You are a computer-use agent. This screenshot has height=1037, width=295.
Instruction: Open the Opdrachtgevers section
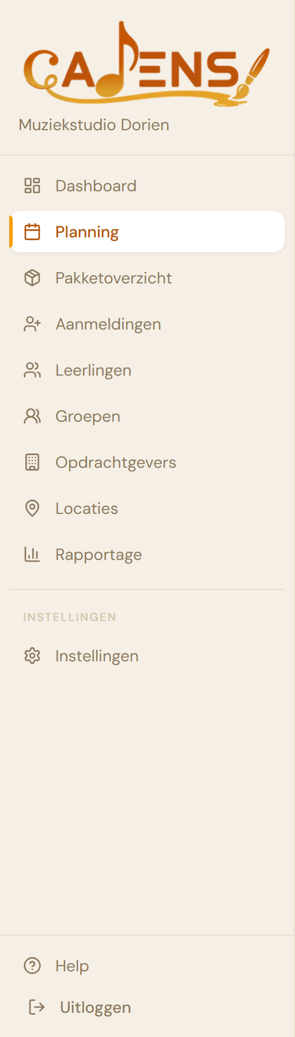(x=147, y=462)
